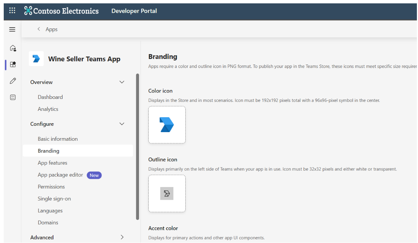Open the checklist icon in left rail
The height and width of the screenshot is (243, 418).
click(13, 97)
